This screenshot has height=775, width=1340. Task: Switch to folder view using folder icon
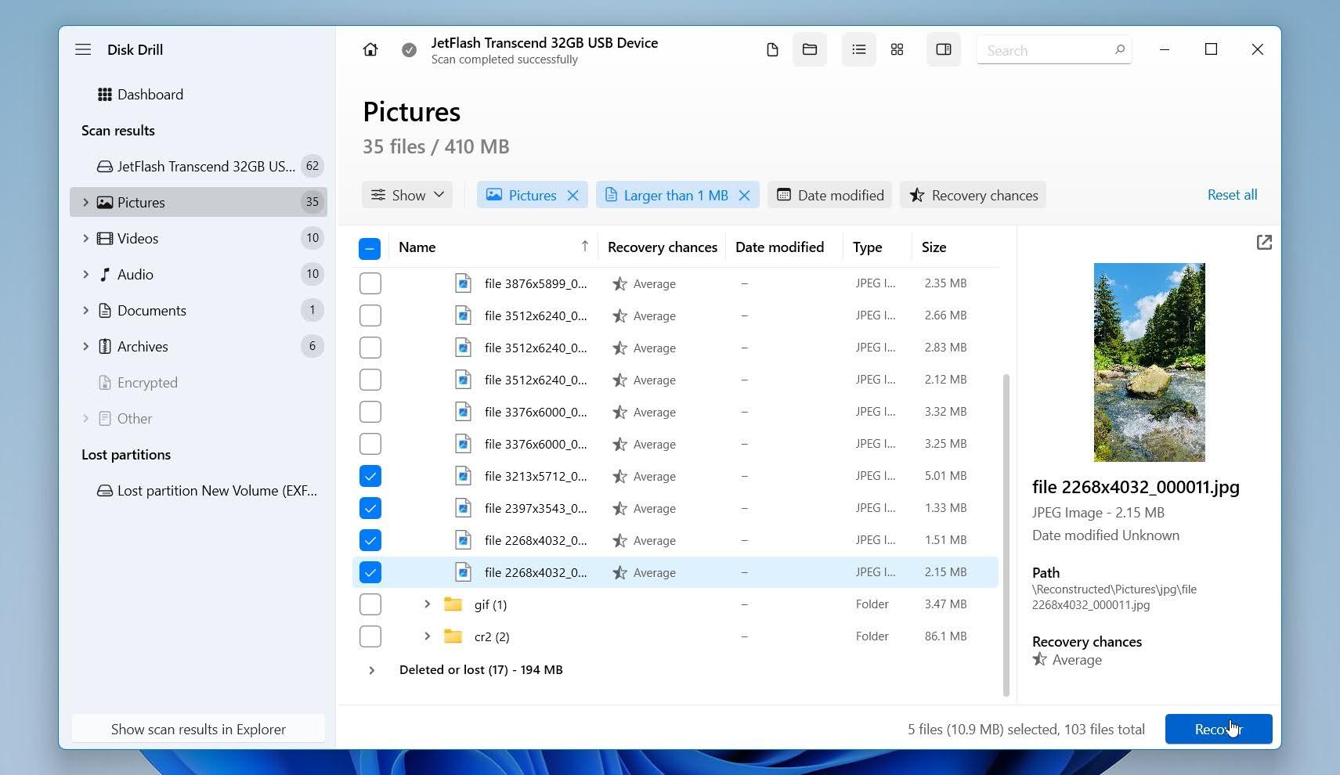(x=810, y=50)
